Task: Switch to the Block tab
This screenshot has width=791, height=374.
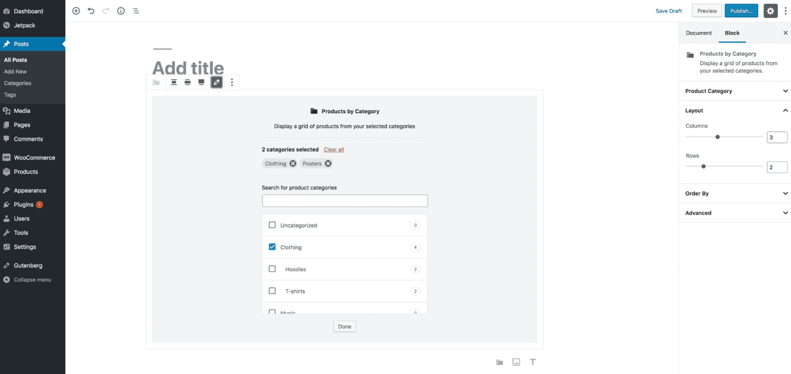Action: tap(732, 33)
